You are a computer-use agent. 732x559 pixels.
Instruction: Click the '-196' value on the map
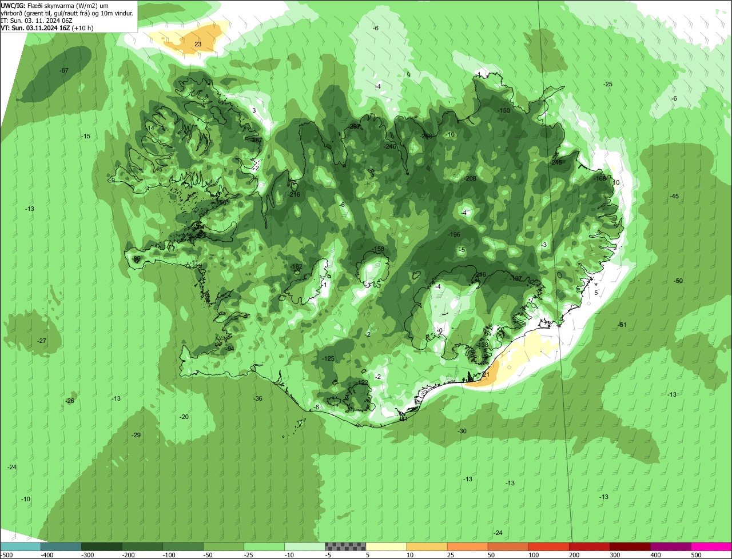pos(454,234)
